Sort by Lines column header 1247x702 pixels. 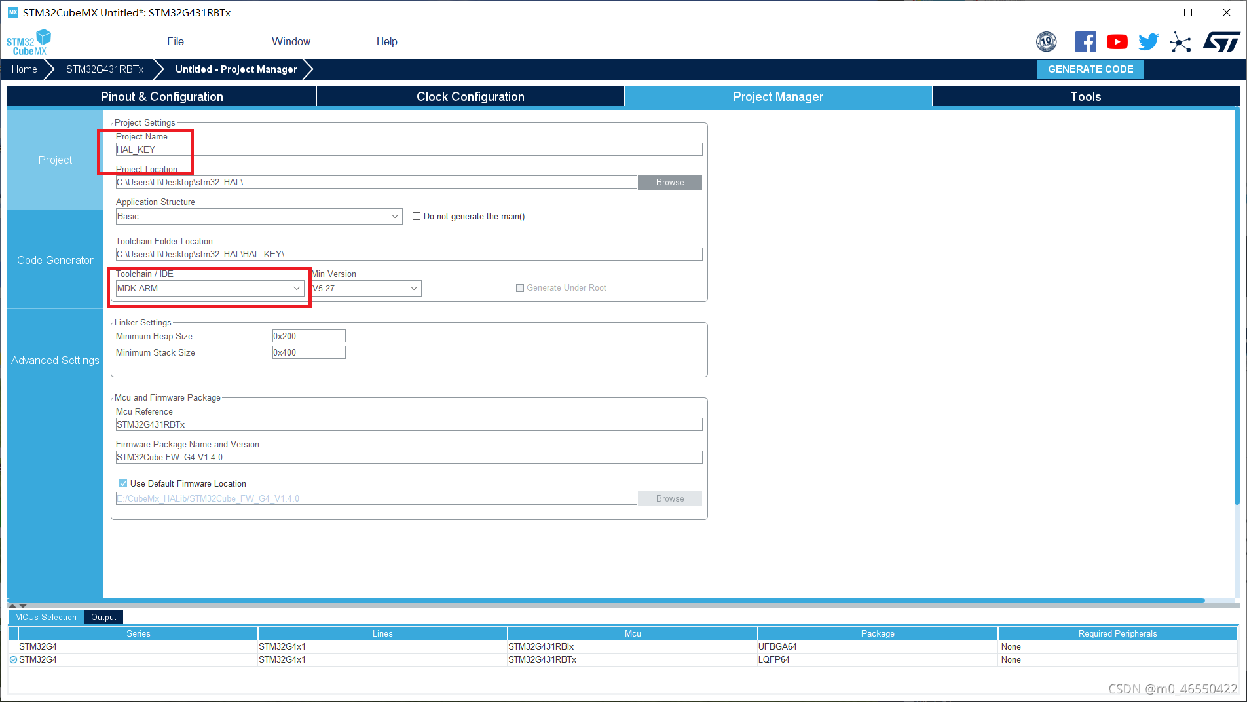382,633
